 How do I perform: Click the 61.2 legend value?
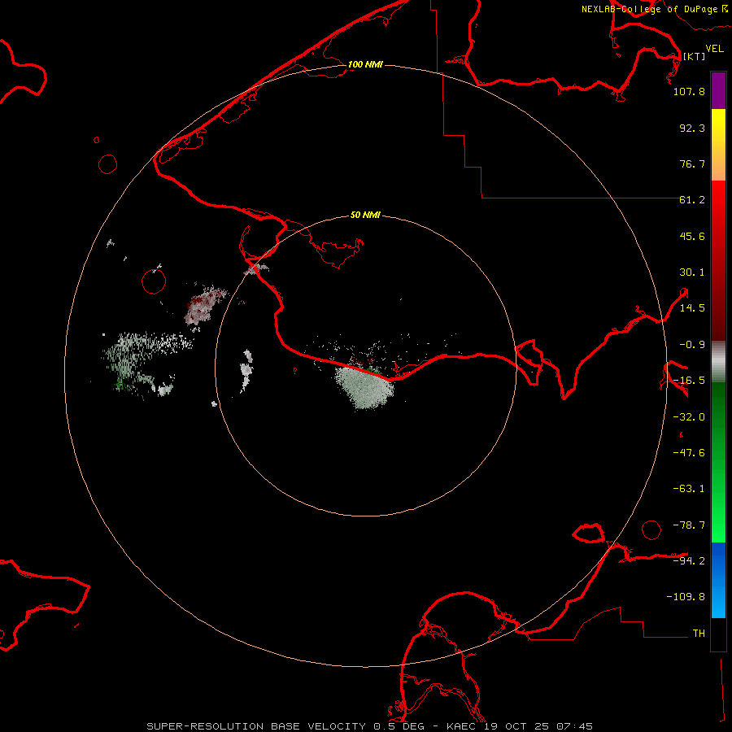click(x=692, y=200)
